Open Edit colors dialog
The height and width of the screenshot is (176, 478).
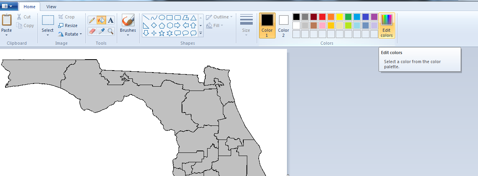coord(387,25)
